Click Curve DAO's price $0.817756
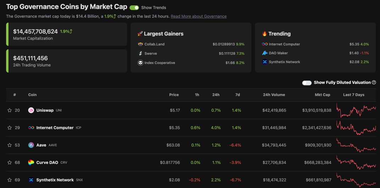 [x=170, y=163]
